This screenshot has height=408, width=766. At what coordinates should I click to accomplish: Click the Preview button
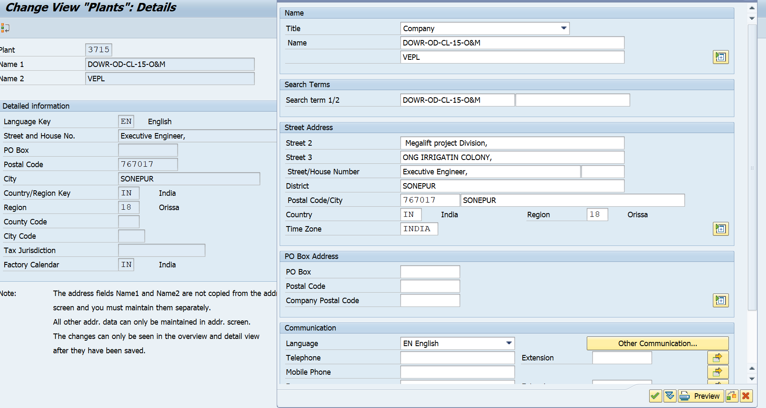tap(701, 396)
